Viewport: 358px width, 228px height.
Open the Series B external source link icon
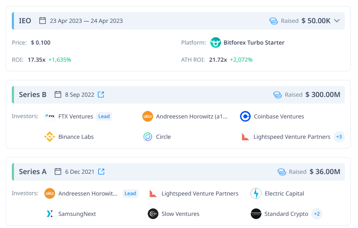click(101, 95)
